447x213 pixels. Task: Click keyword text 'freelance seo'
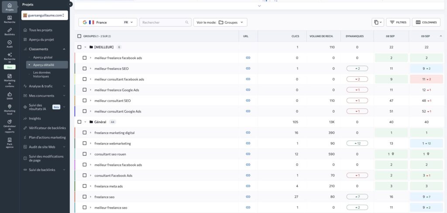(104, 197)
